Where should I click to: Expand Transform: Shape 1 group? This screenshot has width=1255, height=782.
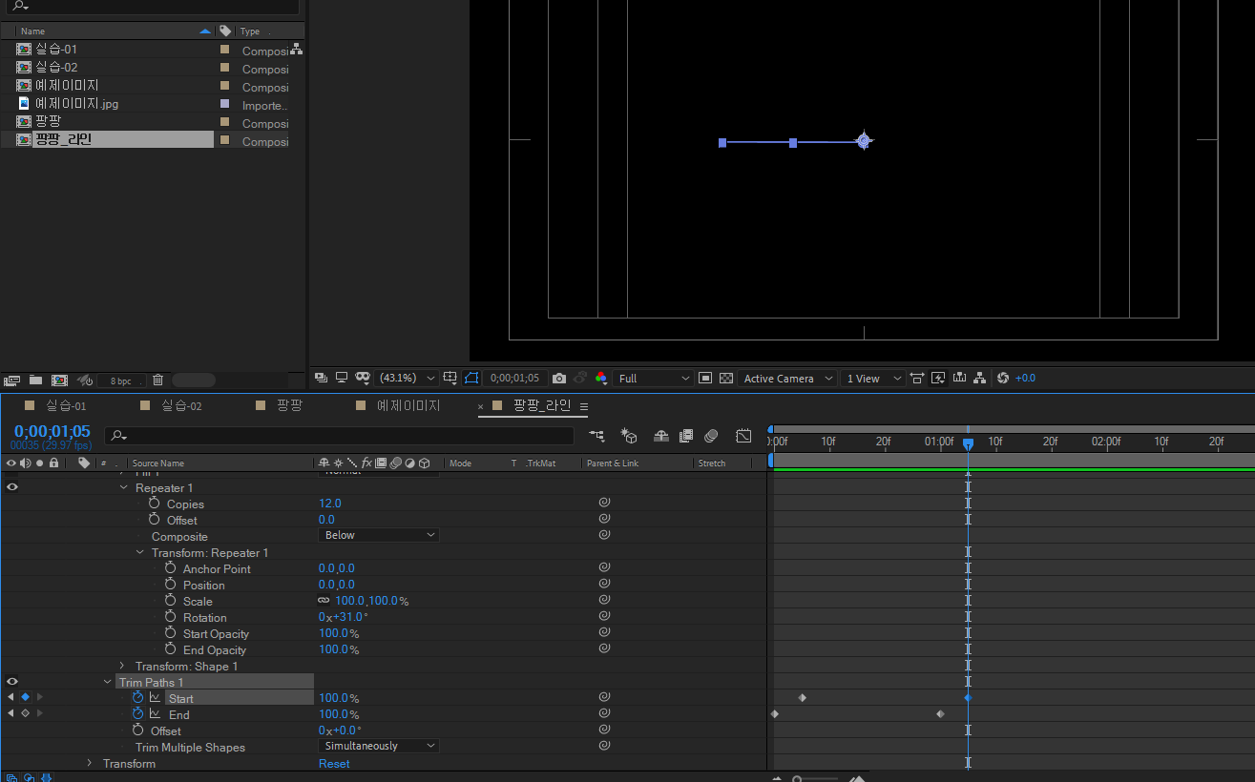tap(122, 666)
